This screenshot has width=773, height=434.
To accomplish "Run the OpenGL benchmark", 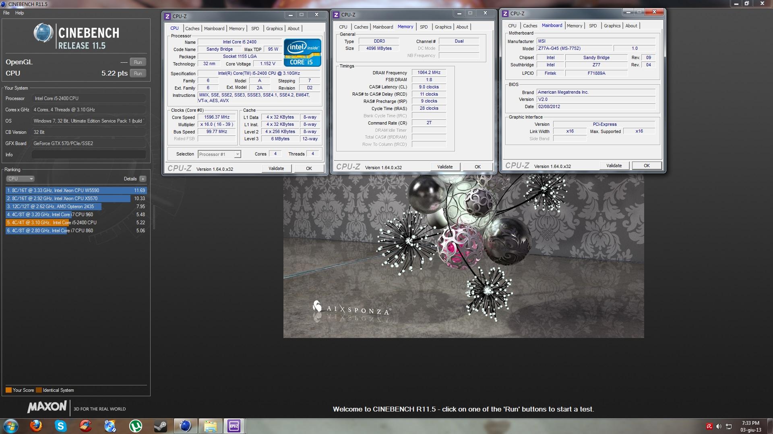I will (138, 62).
